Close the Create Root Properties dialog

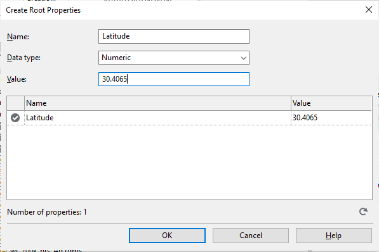tap(369, 9)
